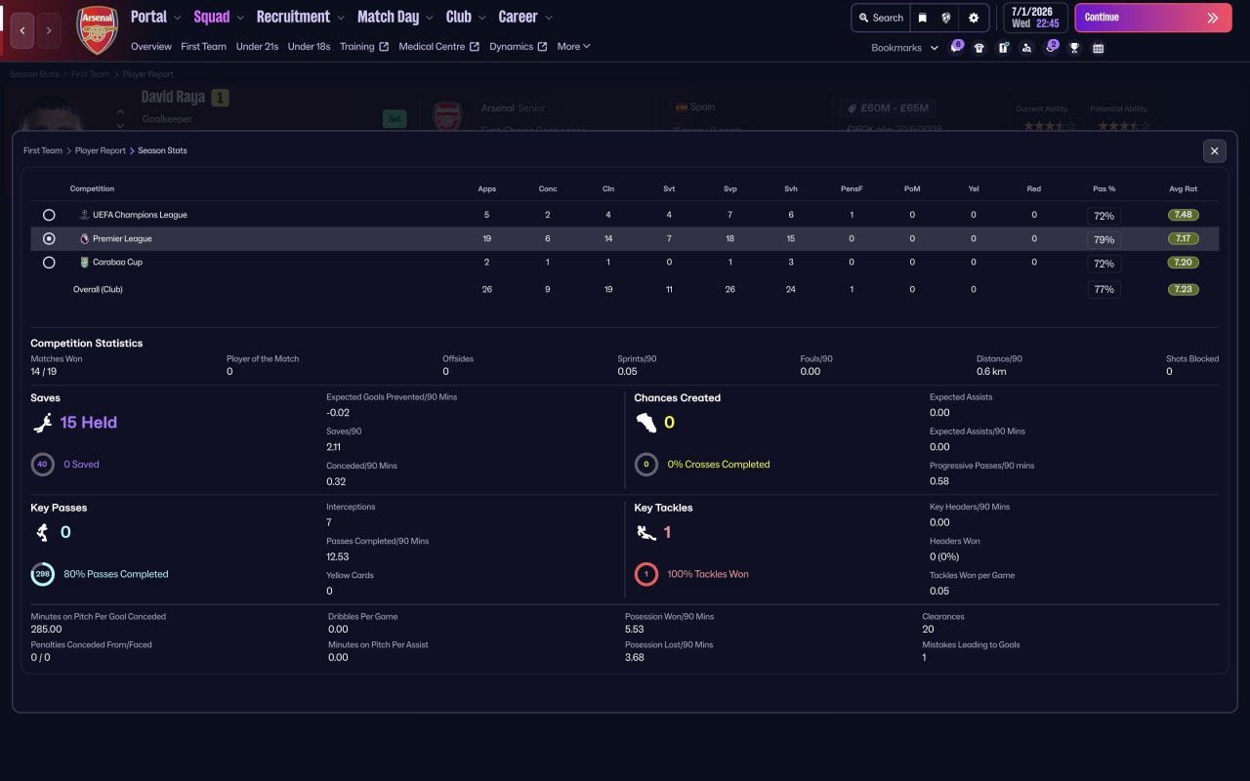Open the More submenu dropdown
This screenshot has width=1250, height=781.
[x=574, y=47]
